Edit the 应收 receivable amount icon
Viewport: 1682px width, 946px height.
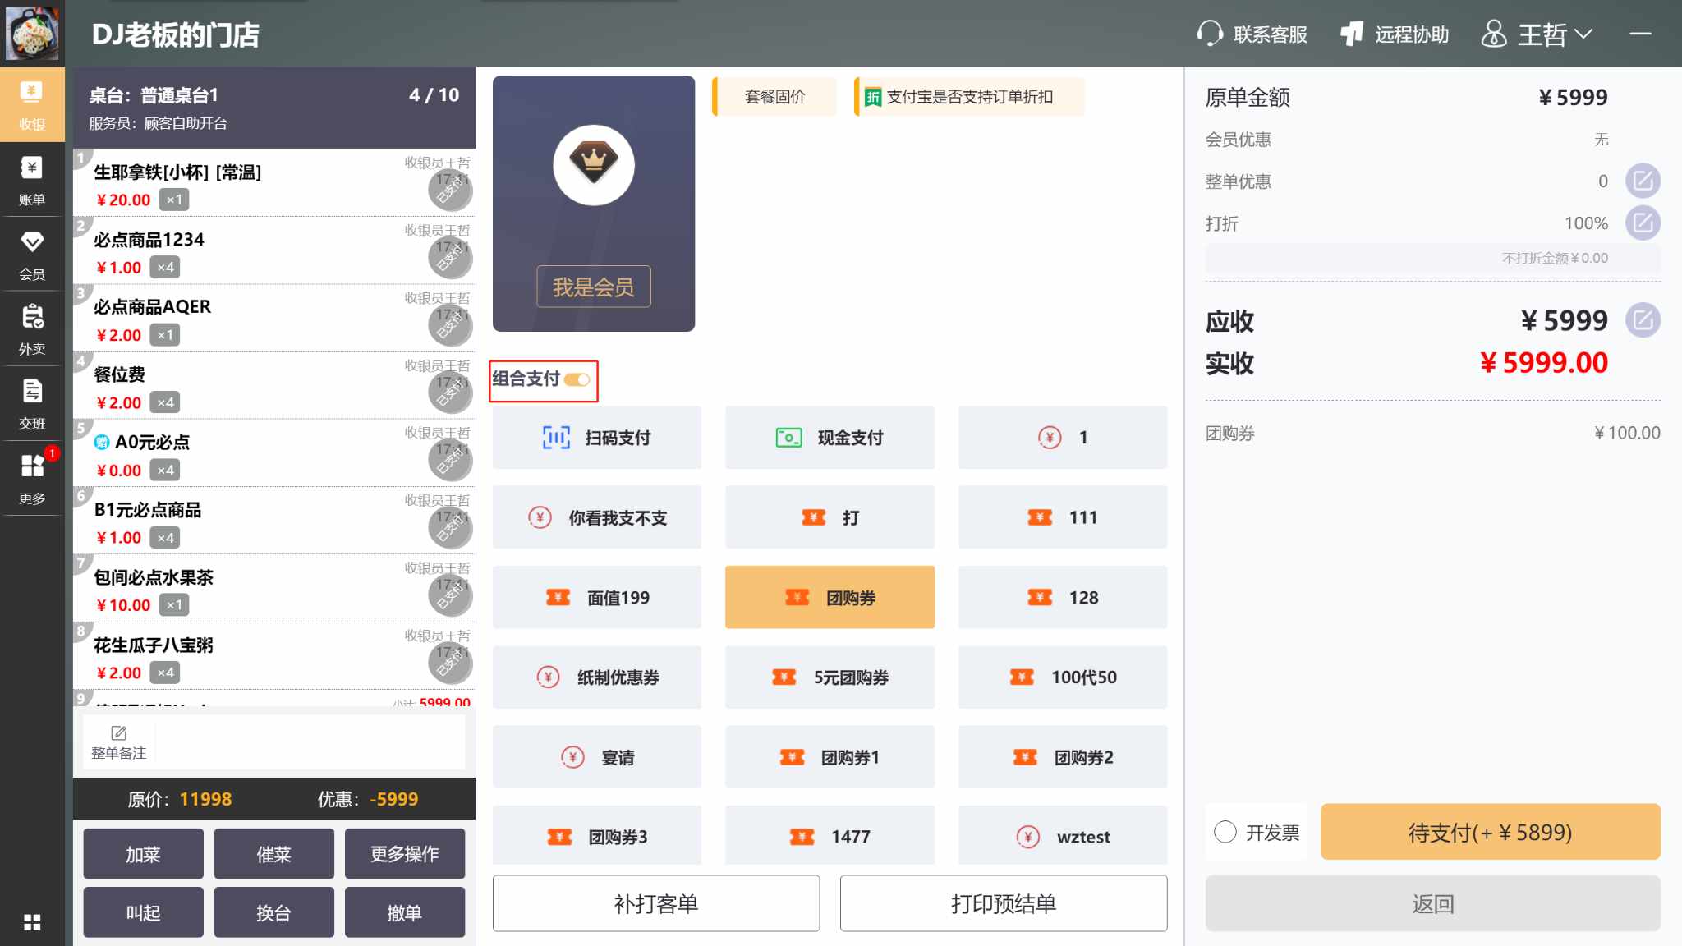[1643, 319]
